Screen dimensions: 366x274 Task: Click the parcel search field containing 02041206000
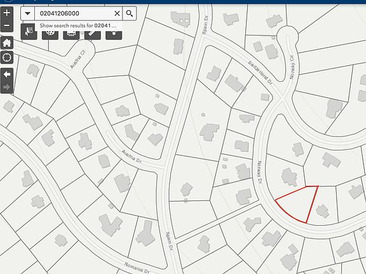74,13
